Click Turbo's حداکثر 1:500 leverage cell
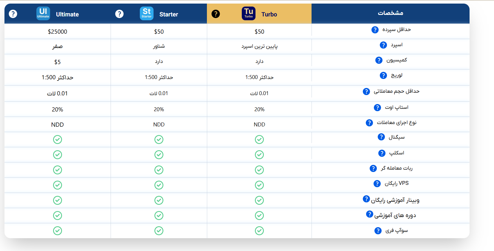494x251 pixels. [x=259, y=78]
